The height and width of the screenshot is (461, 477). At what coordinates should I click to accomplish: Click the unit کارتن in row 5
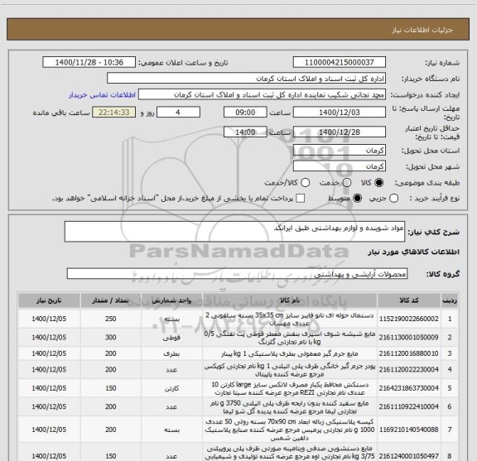coord(171,388)
